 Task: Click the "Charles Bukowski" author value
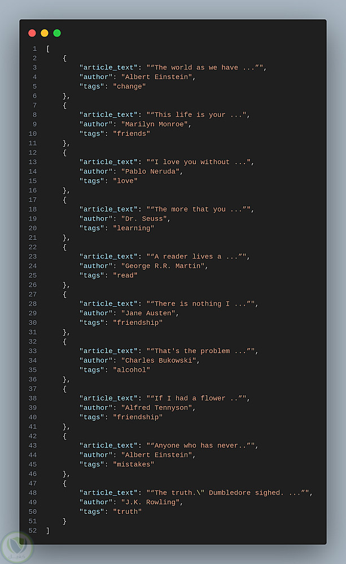159,360
